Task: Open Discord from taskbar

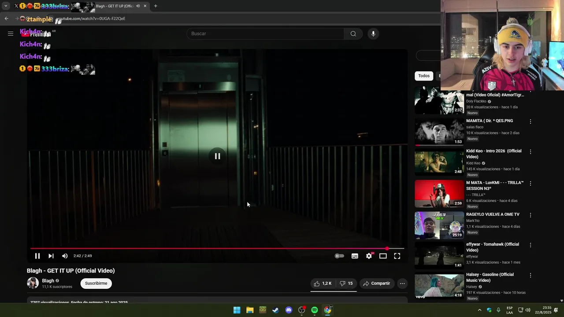Action: tap(289, 310)
